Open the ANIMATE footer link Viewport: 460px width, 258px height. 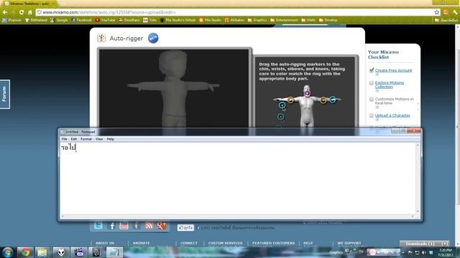click(x=141, y=243)
